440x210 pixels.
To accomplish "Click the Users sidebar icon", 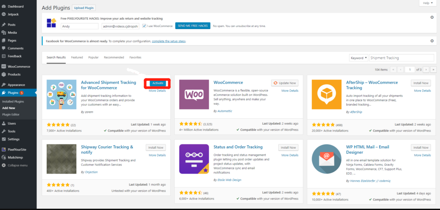I will coord(3,123).
